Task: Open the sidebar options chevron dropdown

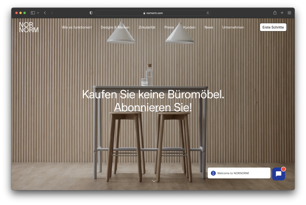Action: [x=38, y=13]
